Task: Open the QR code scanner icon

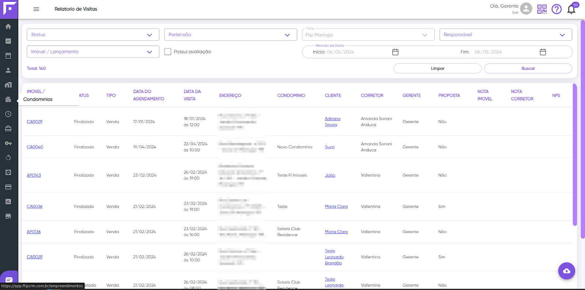Action: click(x=542, y=9)
